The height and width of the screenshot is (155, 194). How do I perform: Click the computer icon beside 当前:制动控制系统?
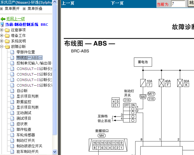coord(2,24)
